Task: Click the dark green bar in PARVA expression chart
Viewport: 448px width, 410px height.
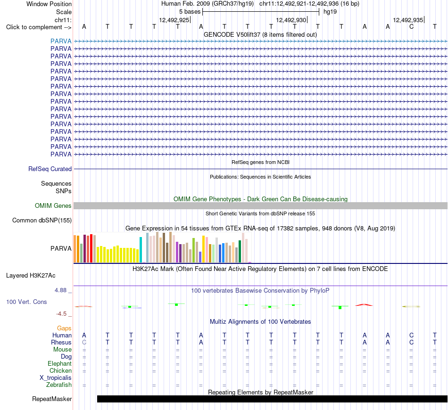Action: coord(240,251)
